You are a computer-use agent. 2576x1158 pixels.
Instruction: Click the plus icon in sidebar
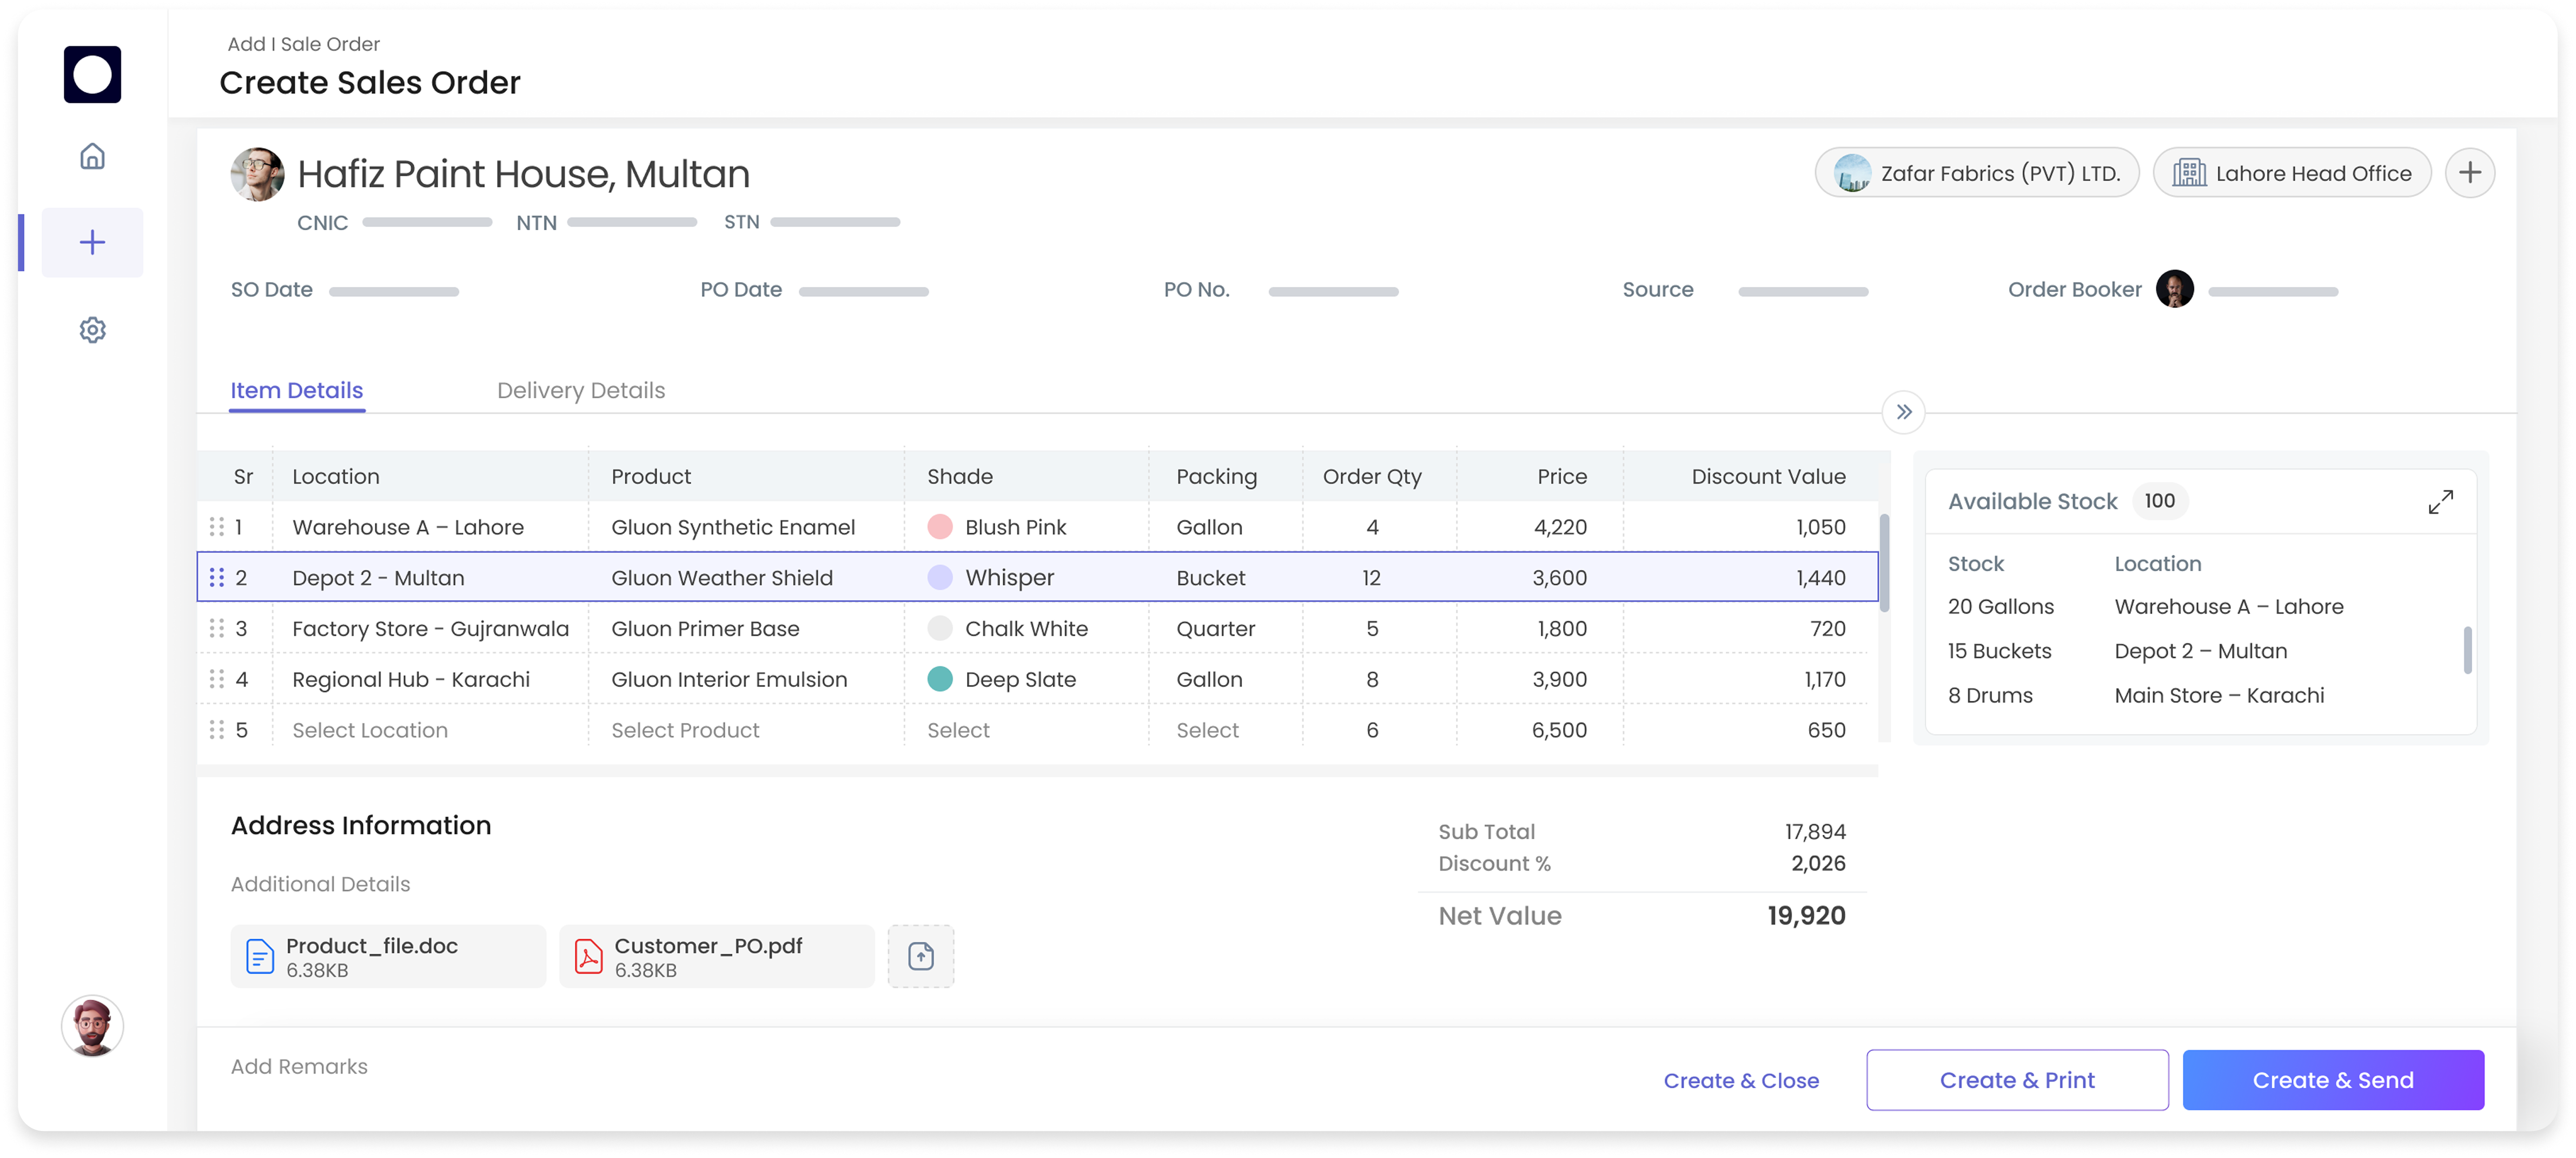click(x=92, y=242)
